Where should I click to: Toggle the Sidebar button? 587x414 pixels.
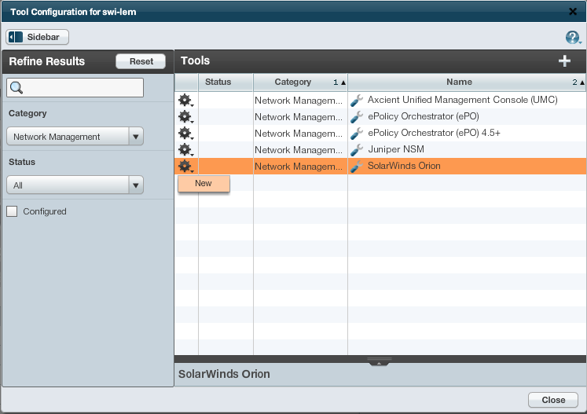37,37
